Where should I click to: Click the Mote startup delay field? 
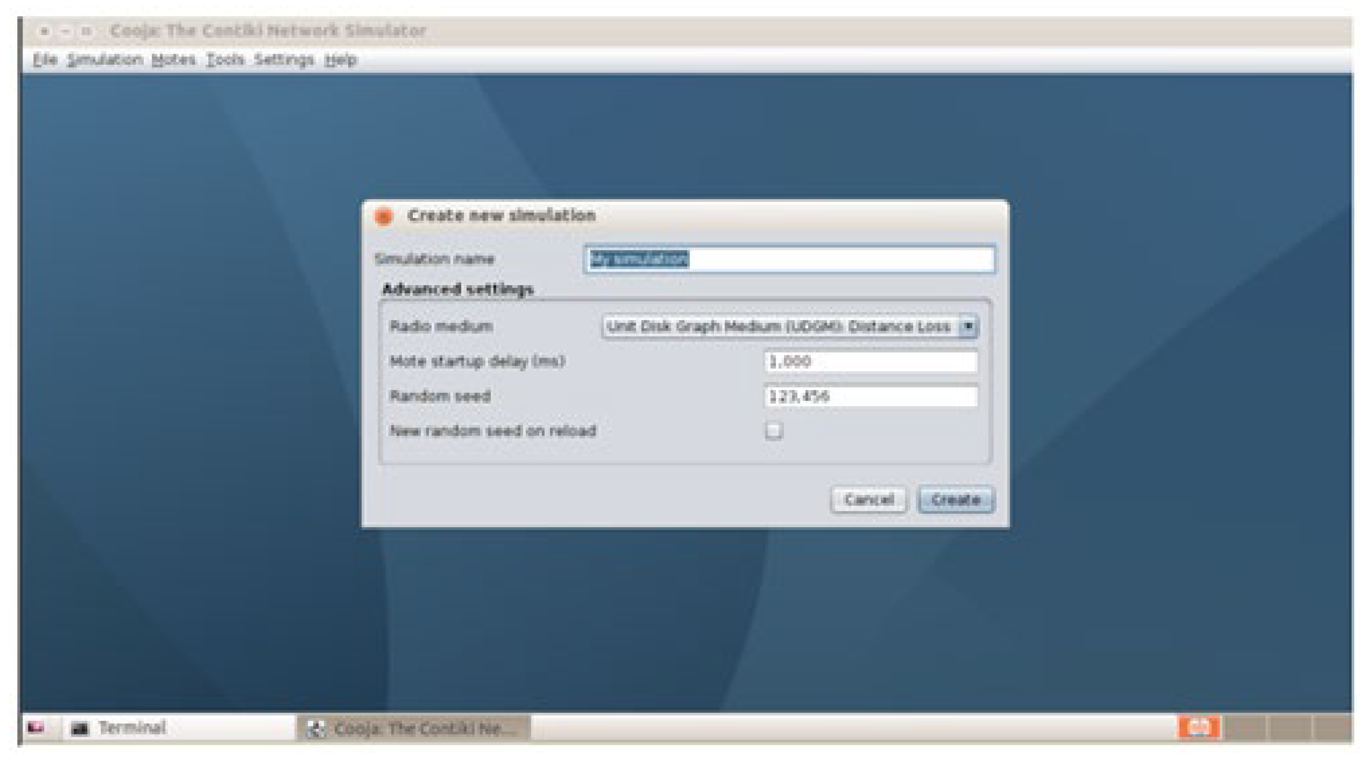[870, 362]
